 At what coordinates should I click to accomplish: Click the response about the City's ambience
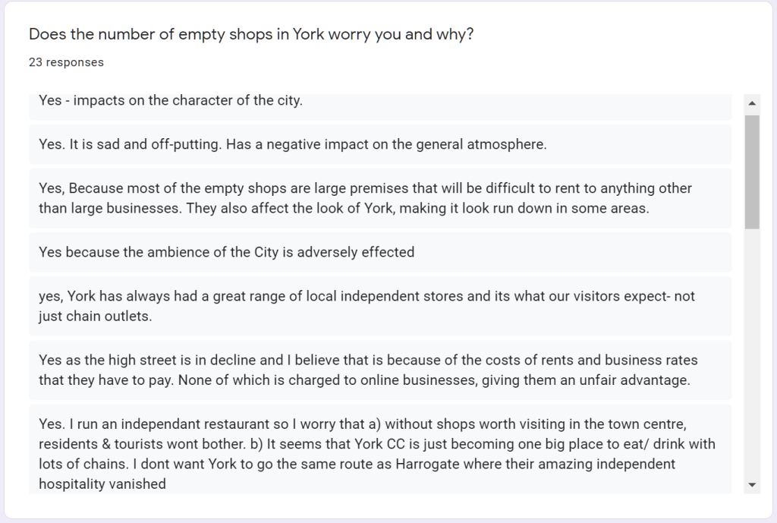(x=226, y=252)
